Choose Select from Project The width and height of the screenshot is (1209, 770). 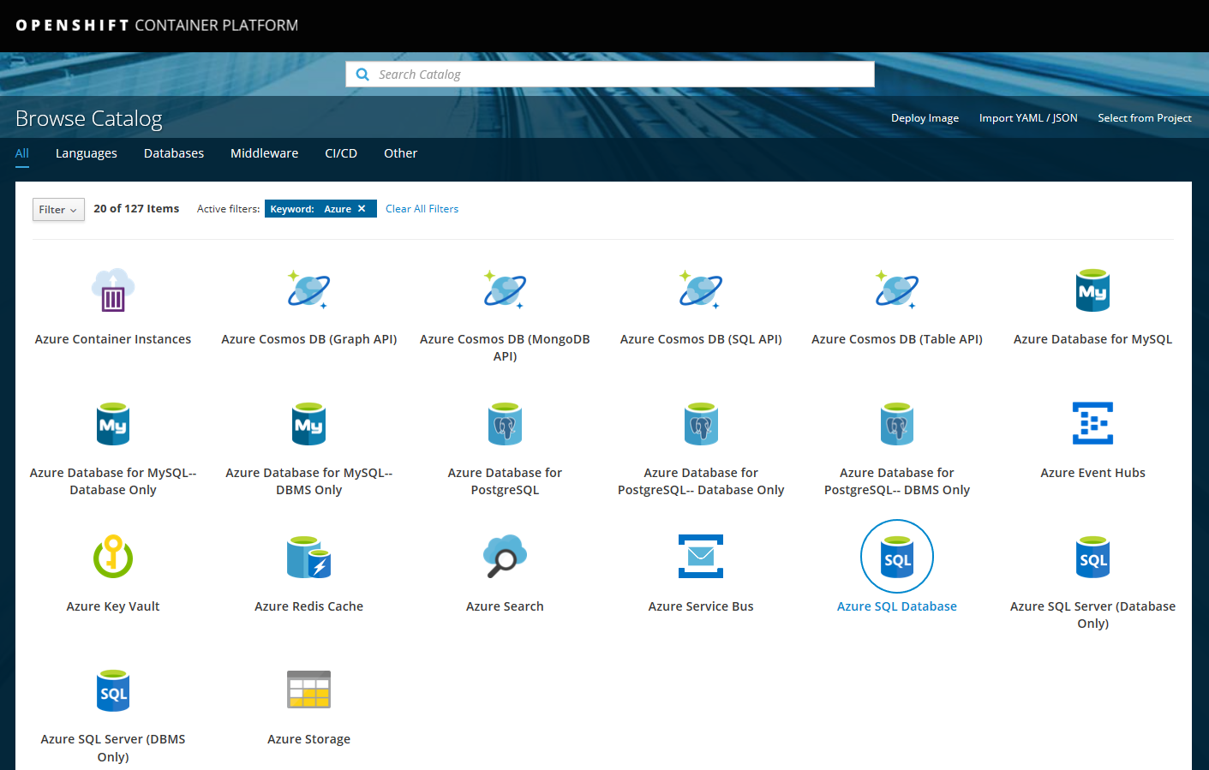pos(1145,118)
